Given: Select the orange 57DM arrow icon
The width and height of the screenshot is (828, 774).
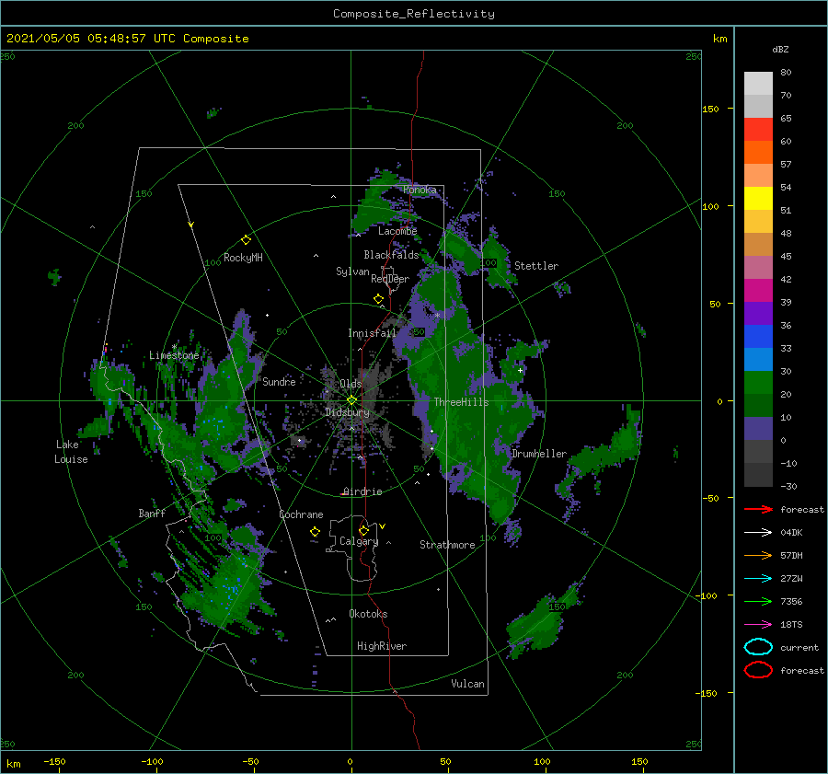Looking at the screenshot, I should 758,555.
